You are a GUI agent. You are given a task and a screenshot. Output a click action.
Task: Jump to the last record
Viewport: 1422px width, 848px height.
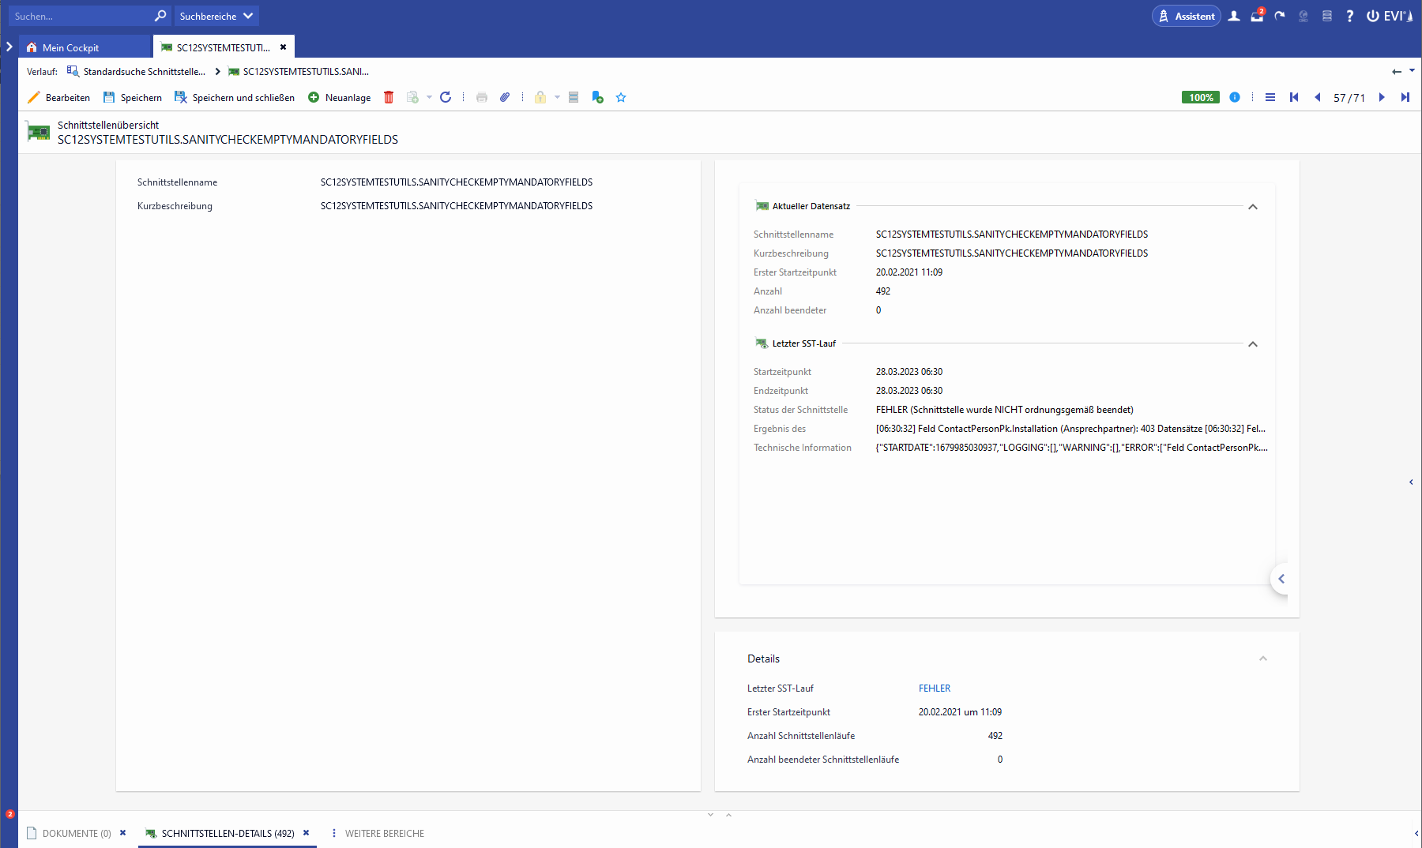pyautogui.click(x=1405, y=97)
